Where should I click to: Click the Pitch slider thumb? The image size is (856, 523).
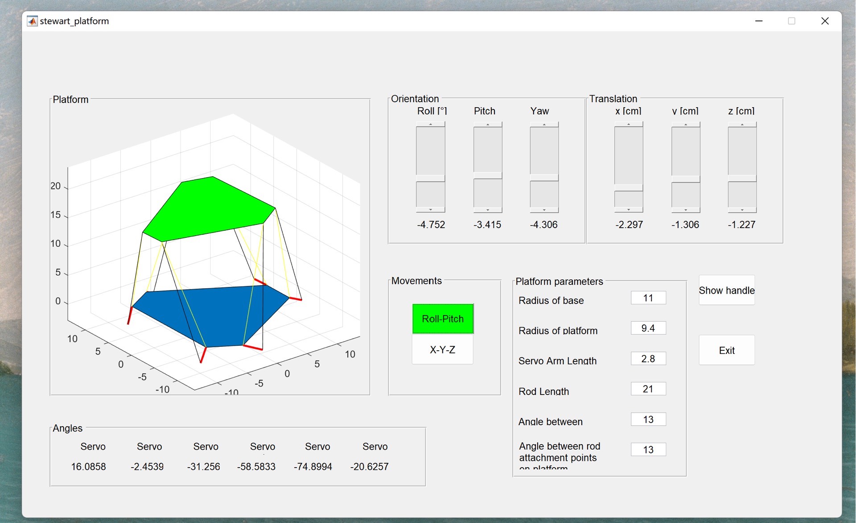(488, 175)
